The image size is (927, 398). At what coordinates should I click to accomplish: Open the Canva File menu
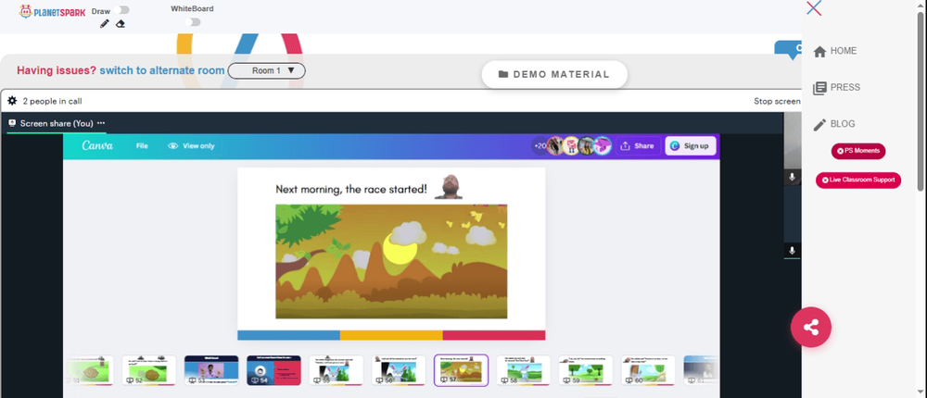(x=142, y=146)
